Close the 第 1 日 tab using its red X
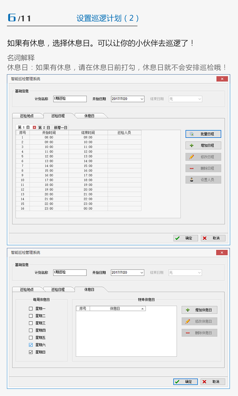238x396 pixels. point(34,127)
